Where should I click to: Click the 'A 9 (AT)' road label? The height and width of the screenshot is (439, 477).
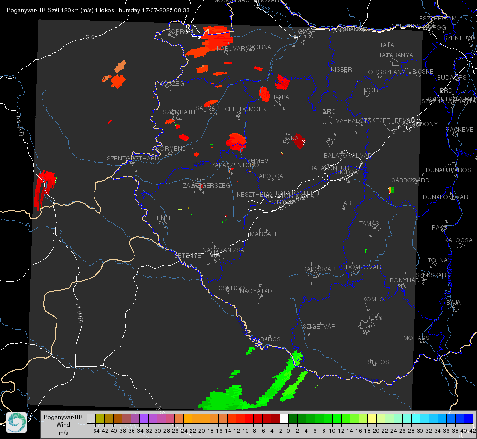pos(20,126)
